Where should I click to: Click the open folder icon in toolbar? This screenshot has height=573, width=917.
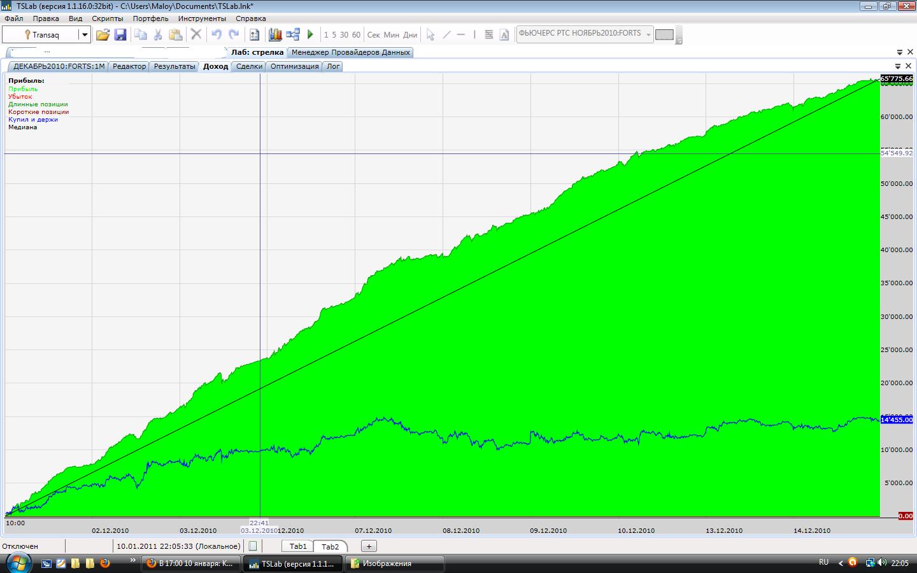(103, 35)
